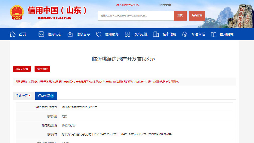Open the 信用服务 menu item
Image resolution: width=254 pixels, height=143 pixels.
coord(112,34)
